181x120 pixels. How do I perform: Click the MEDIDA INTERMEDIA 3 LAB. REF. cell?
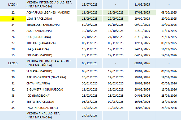click(51, 5)
